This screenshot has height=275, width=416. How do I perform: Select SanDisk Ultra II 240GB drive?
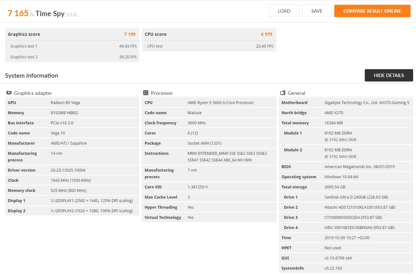point(356,197)
